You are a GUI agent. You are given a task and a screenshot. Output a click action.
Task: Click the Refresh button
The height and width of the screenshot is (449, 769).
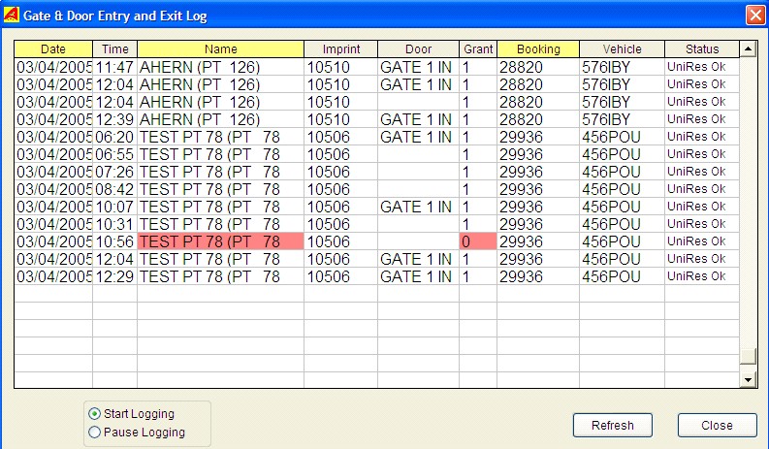pyautogui.click(x=613, y=425)
